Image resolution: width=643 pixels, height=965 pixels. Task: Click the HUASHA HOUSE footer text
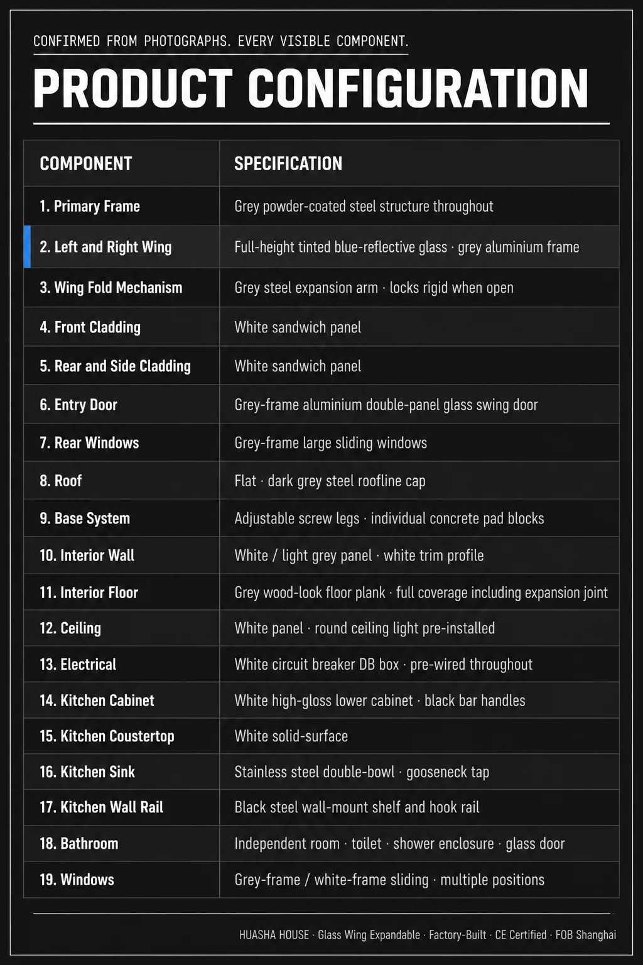274,935
